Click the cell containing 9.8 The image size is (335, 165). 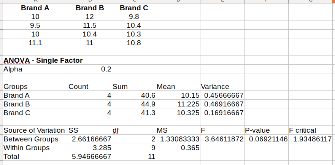pos(133,17)
